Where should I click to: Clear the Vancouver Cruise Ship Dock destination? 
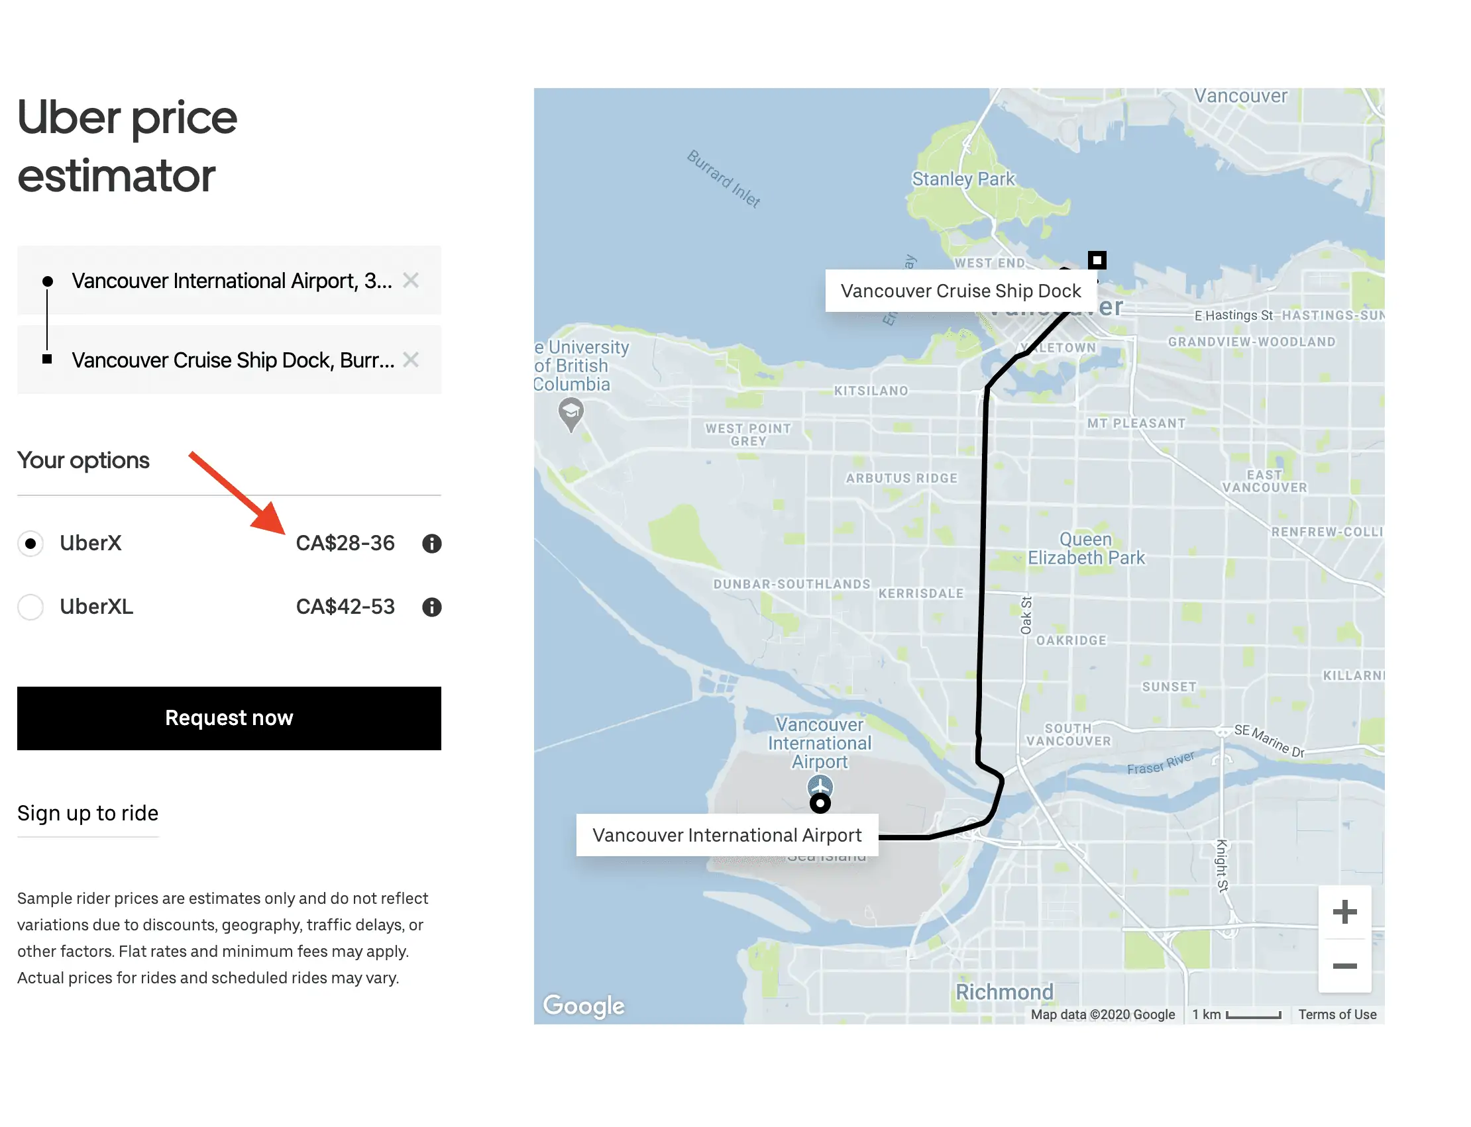(x=411, y=360)
